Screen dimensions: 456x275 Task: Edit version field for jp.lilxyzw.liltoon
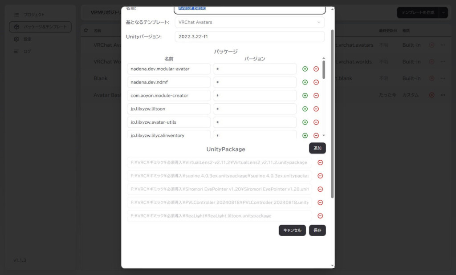click(254, 109)
